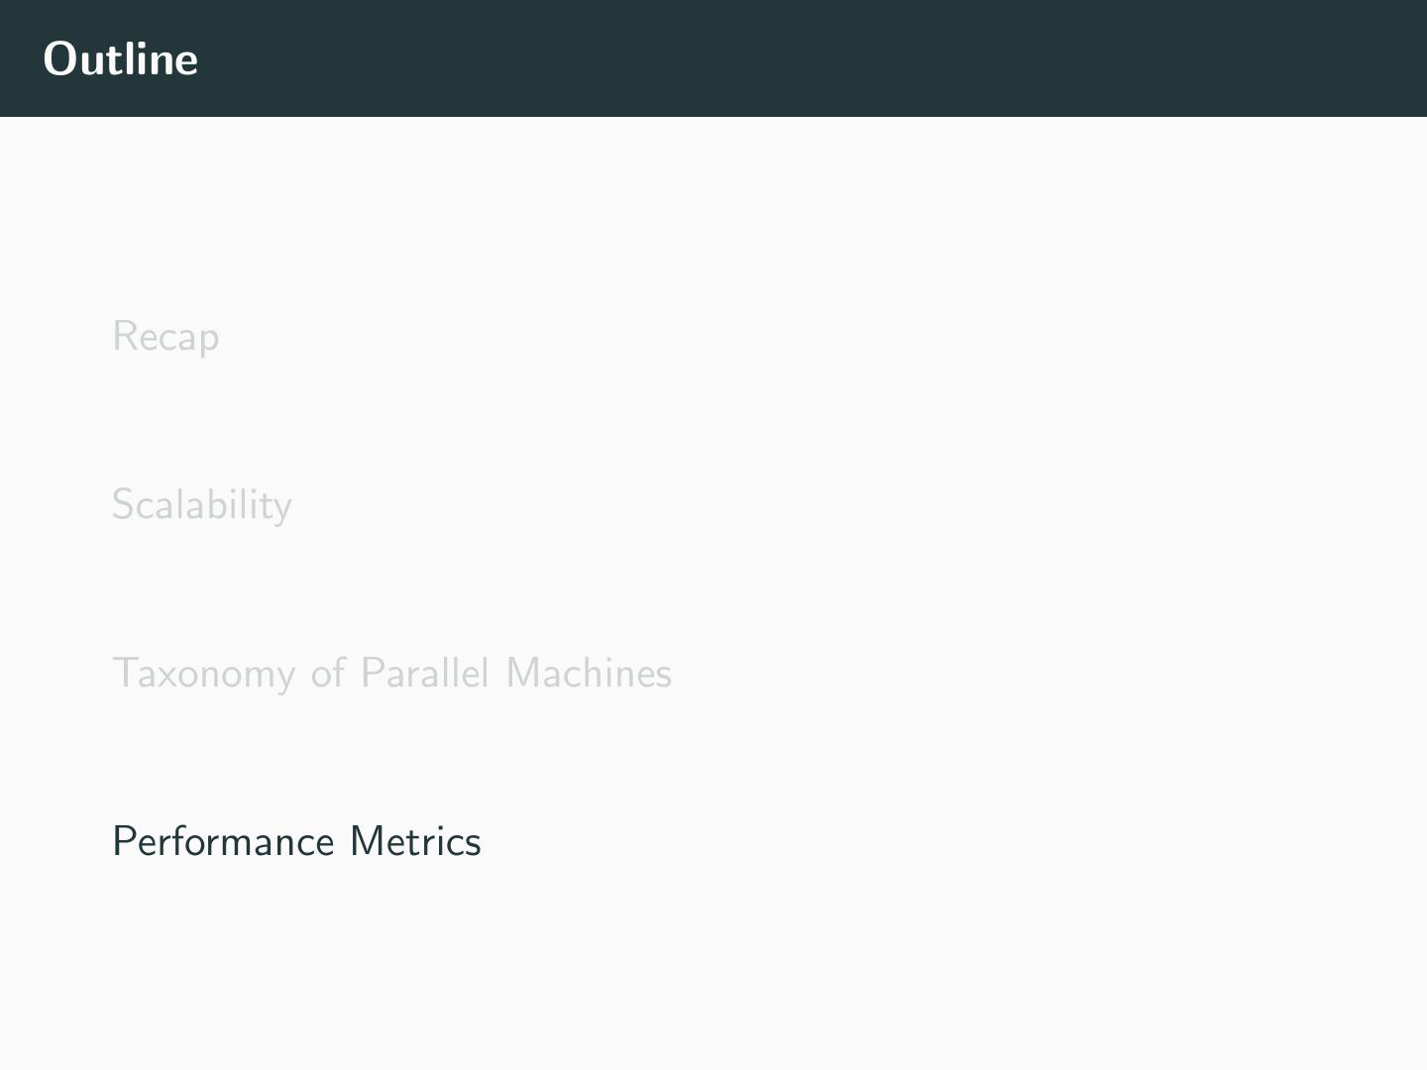Jump to the Scalability section
Screen dimensions: 1427x1070
point(201,505)
